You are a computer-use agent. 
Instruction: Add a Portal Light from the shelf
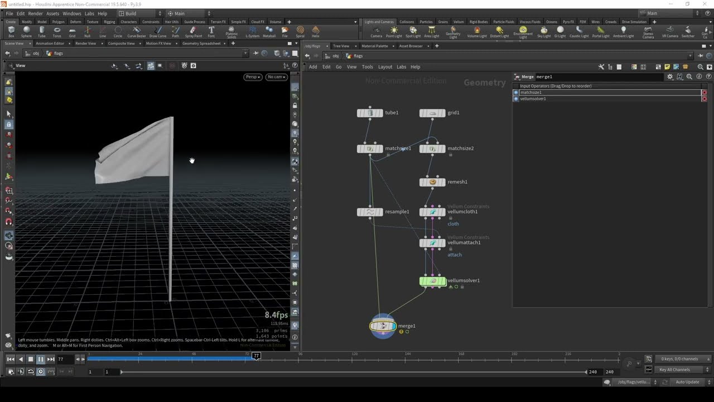601,32
